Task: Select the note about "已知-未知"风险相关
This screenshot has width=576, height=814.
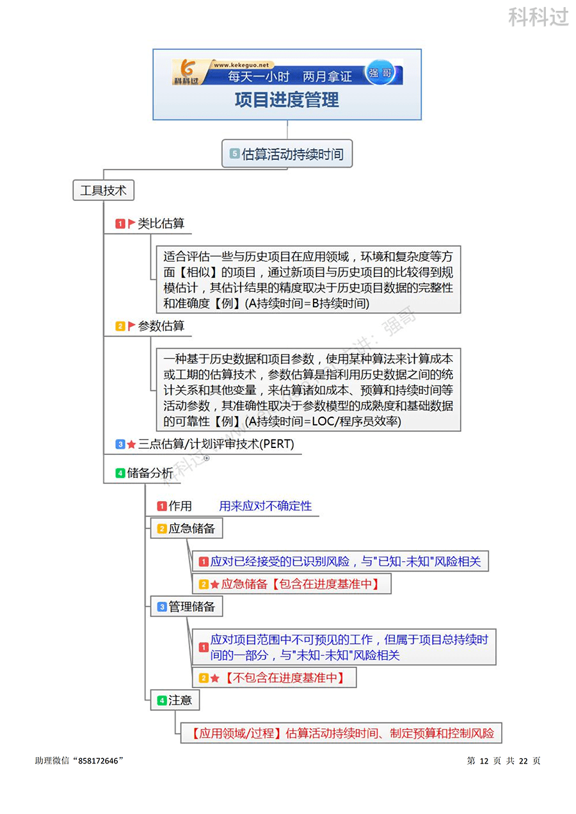Action: click(x=340, y=561)
